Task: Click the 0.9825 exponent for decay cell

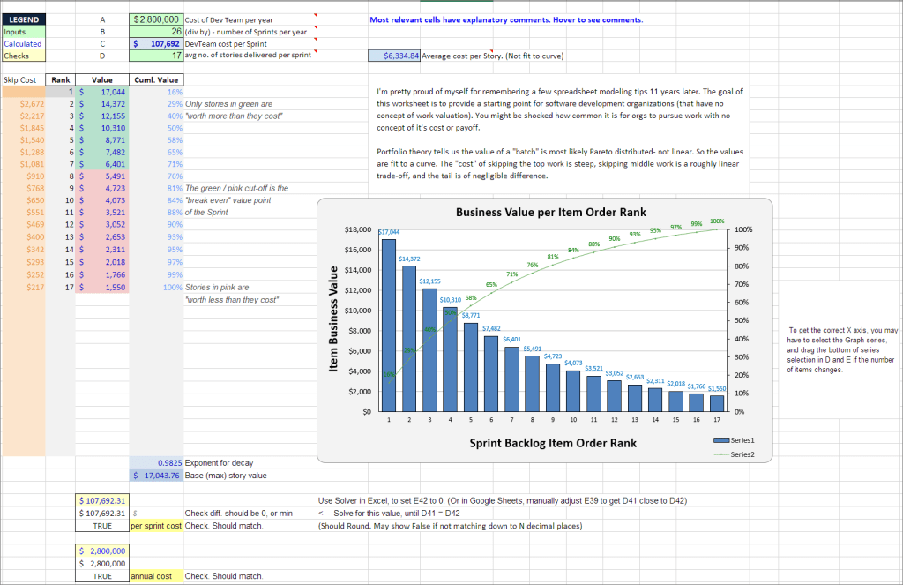Action: coord(155,463)
